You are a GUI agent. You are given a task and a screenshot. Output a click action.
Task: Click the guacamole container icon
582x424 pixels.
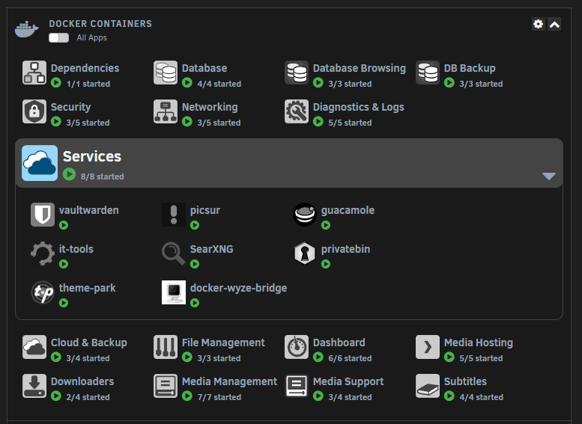[x=305, y=215]
